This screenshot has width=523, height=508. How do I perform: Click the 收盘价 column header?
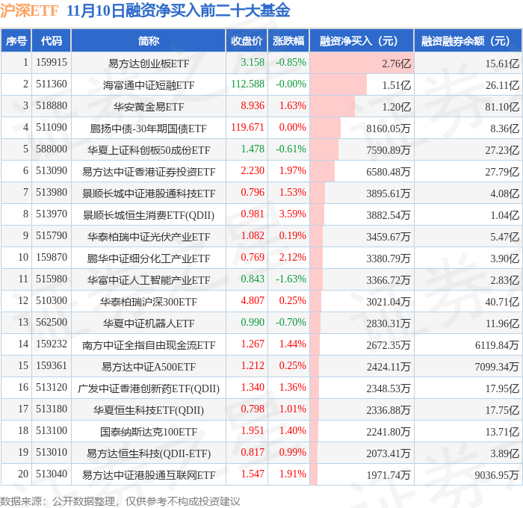[247, 40]
